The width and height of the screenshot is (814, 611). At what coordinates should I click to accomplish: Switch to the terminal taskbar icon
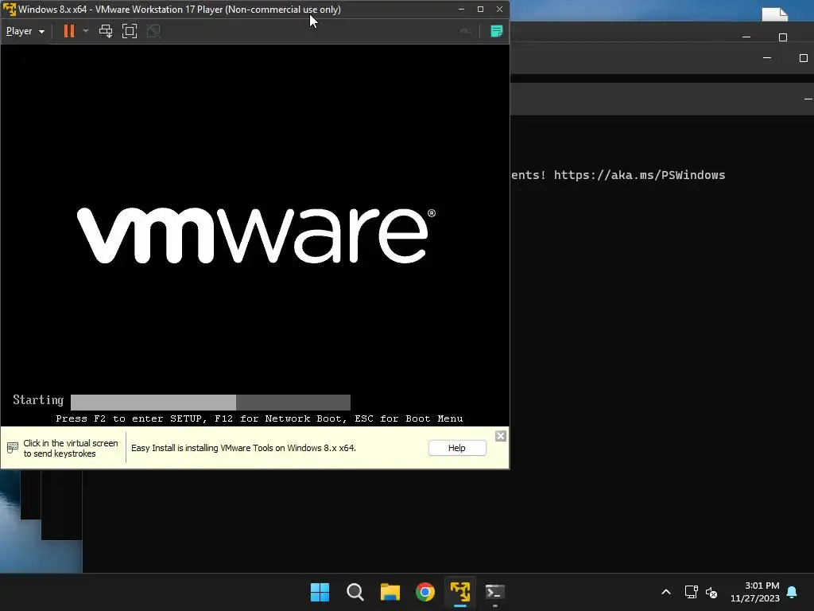click(494, 592)
